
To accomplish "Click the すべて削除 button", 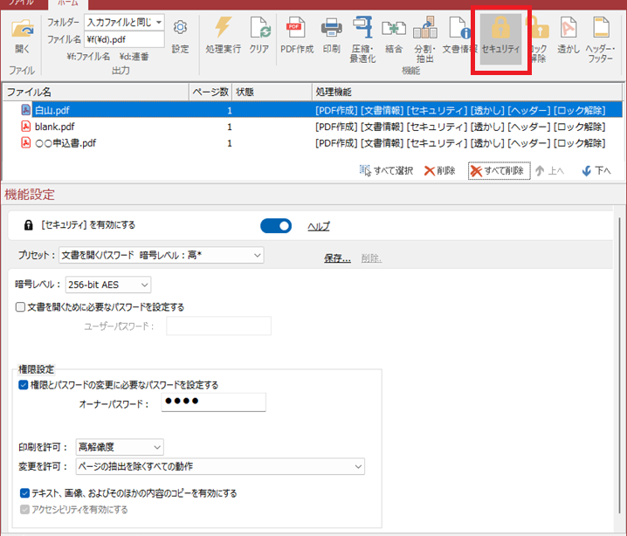I will [x=498, y=170].
